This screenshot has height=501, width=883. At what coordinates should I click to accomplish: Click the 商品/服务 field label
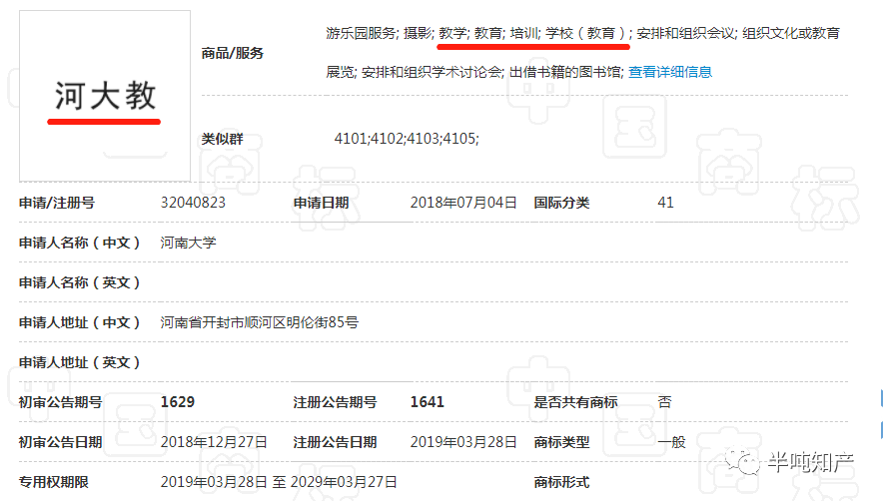pyautogui.click(x=233, y=53)
